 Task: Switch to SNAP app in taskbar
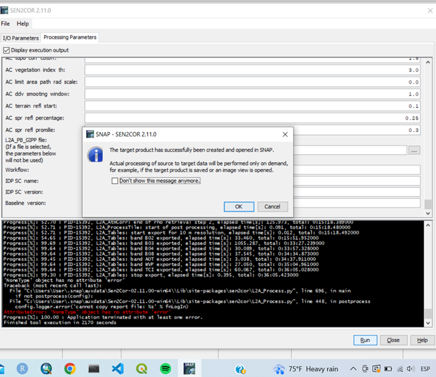[x=190, y=369]
